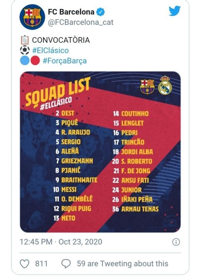Click the Twitter bird logo
This screenshot has height=278, width=197.
click(174, 11)
